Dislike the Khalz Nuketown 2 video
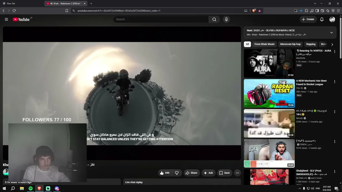342x192 pixels. coord(177,173)
